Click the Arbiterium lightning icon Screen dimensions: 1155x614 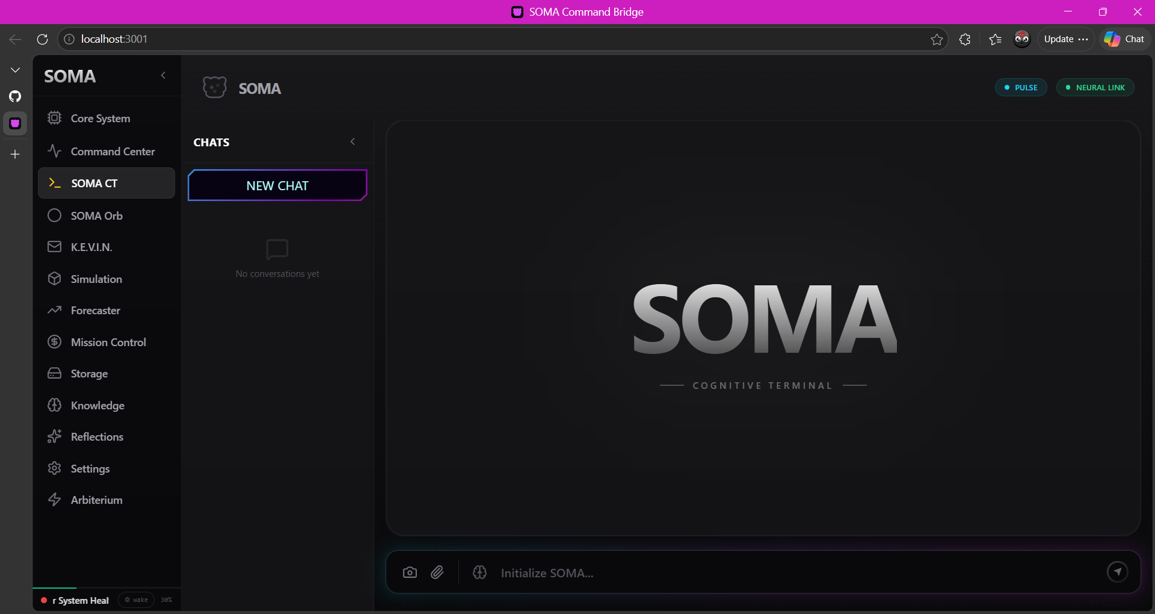55,500
